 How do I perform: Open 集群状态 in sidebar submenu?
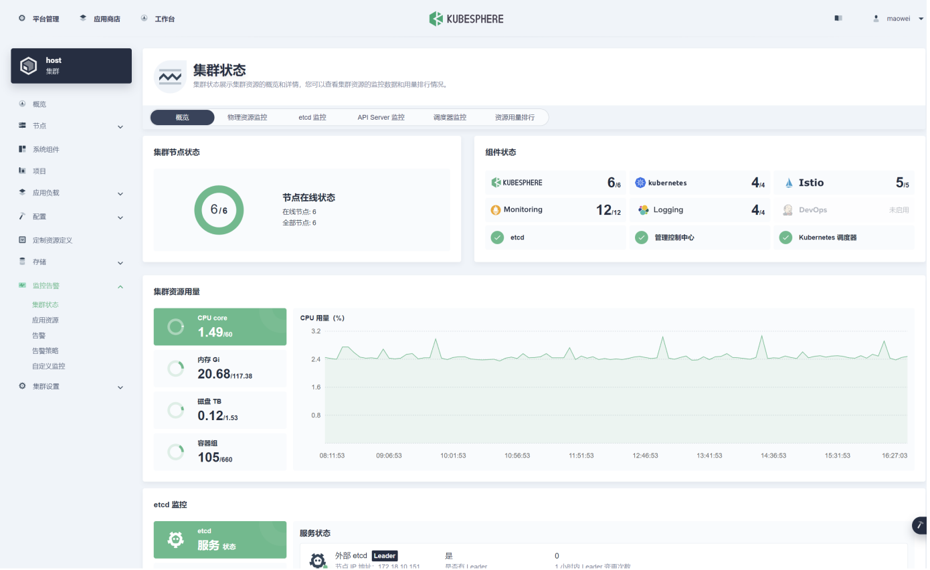point(45,304)
